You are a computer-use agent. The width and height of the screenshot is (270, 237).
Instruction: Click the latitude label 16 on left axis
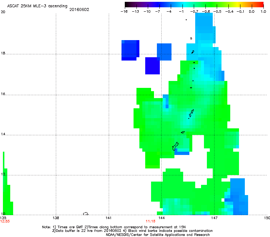[x=3, y=94]
